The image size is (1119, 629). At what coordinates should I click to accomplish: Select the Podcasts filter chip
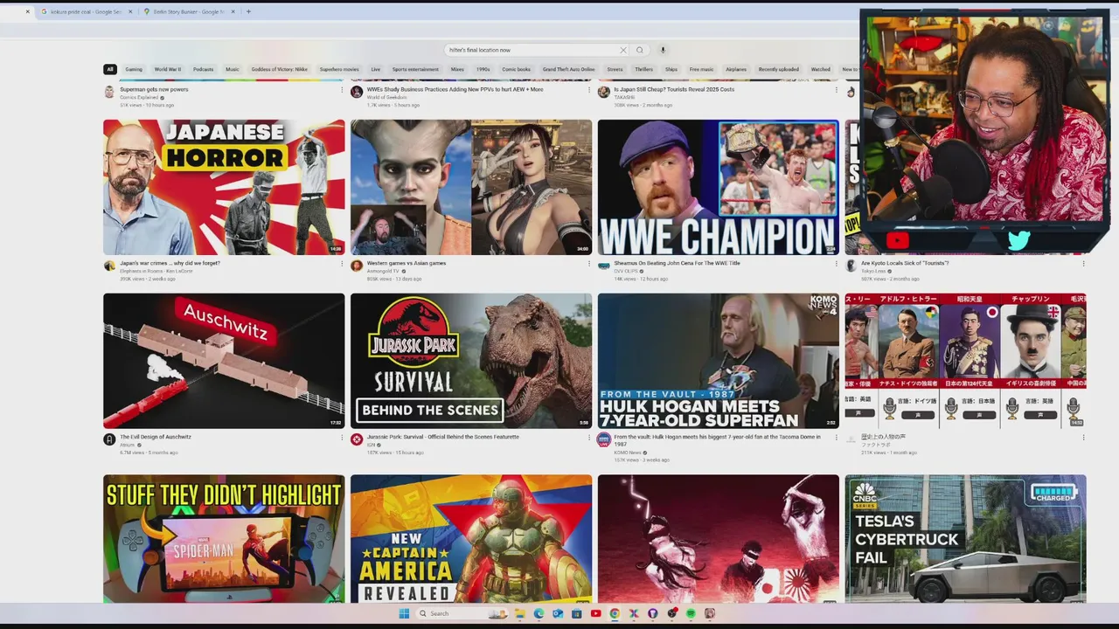(204, 69)
